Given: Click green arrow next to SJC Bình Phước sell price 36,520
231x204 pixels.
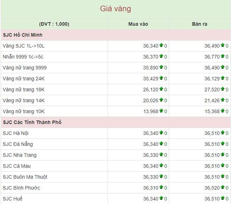Looking at the screenshot, I should pyautogui.click(x=223, y=187).
